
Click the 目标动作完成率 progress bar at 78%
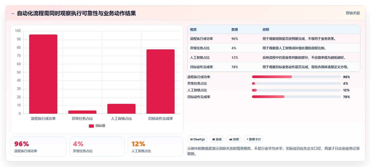tap(296, 97)
